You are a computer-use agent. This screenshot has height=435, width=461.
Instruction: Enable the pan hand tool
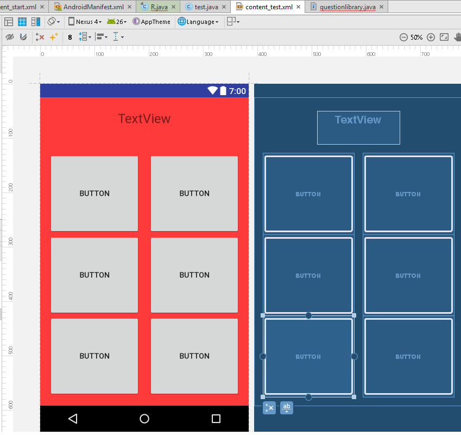[457, 38]
